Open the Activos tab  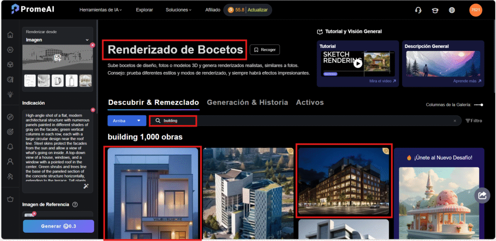click(x=310, y=102)
